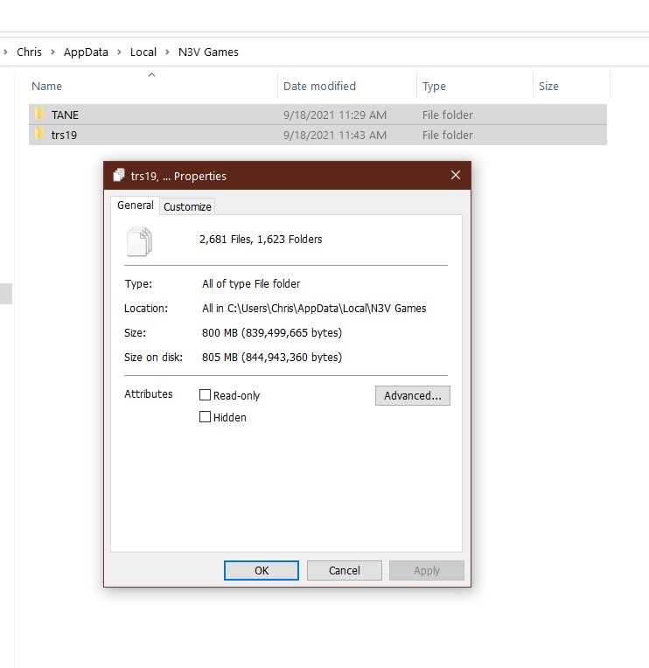Enable the Read-only attribute checkbox
649x668 pixels.
click(x=205, y=395)
